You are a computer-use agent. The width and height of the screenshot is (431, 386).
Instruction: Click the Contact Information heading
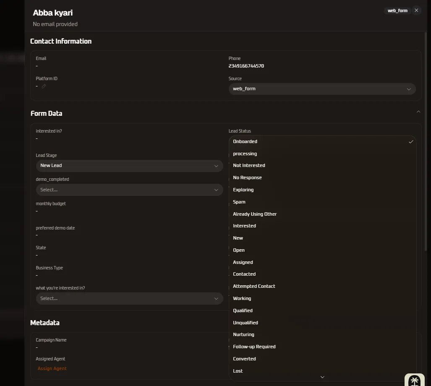click(x=61, y=41)
